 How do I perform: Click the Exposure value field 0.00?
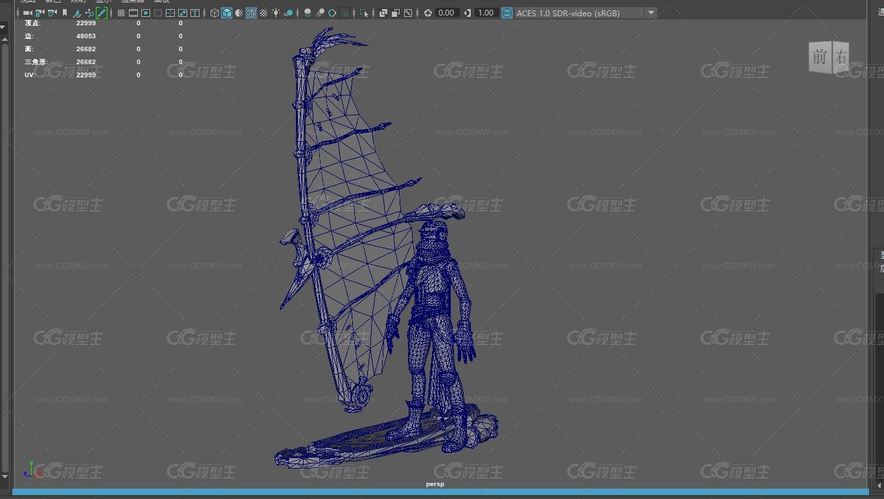(446, 13)
